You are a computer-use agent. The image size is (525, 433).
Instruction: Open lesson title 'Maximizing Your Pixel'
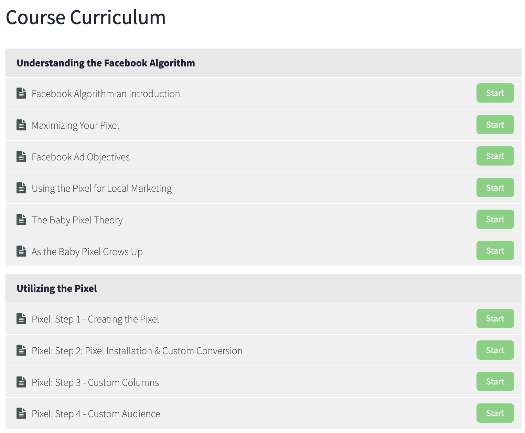tap(75, 126)
